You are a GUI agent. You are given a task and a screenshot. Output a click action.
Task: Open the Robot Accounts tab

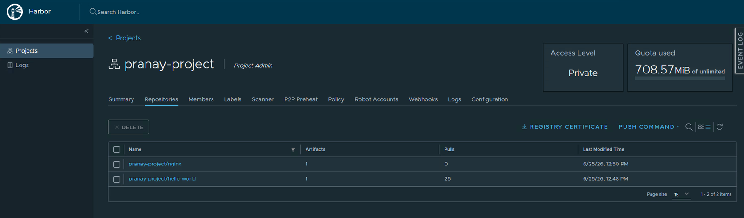coord(376,99)
